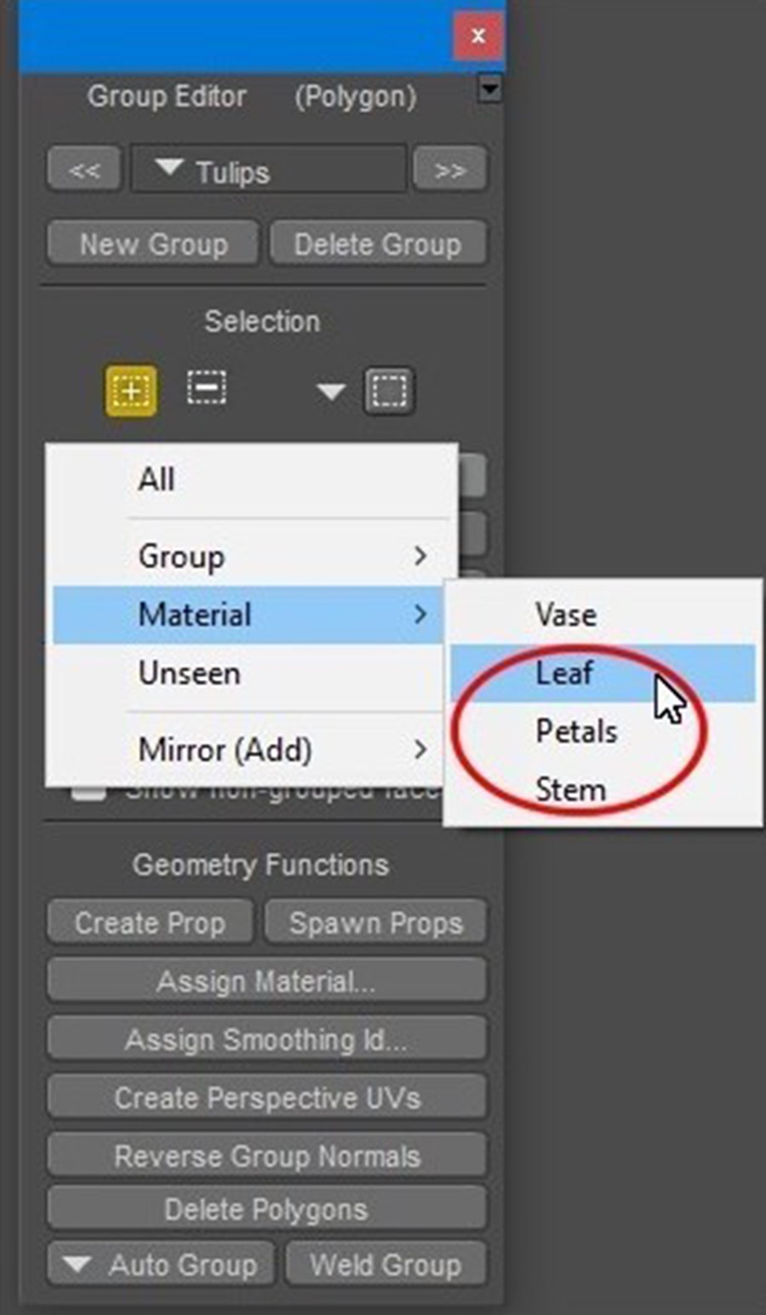The height and width of the screenshot is (1315, 766).
Task: Go to previous group with << button
Action: 84,169
